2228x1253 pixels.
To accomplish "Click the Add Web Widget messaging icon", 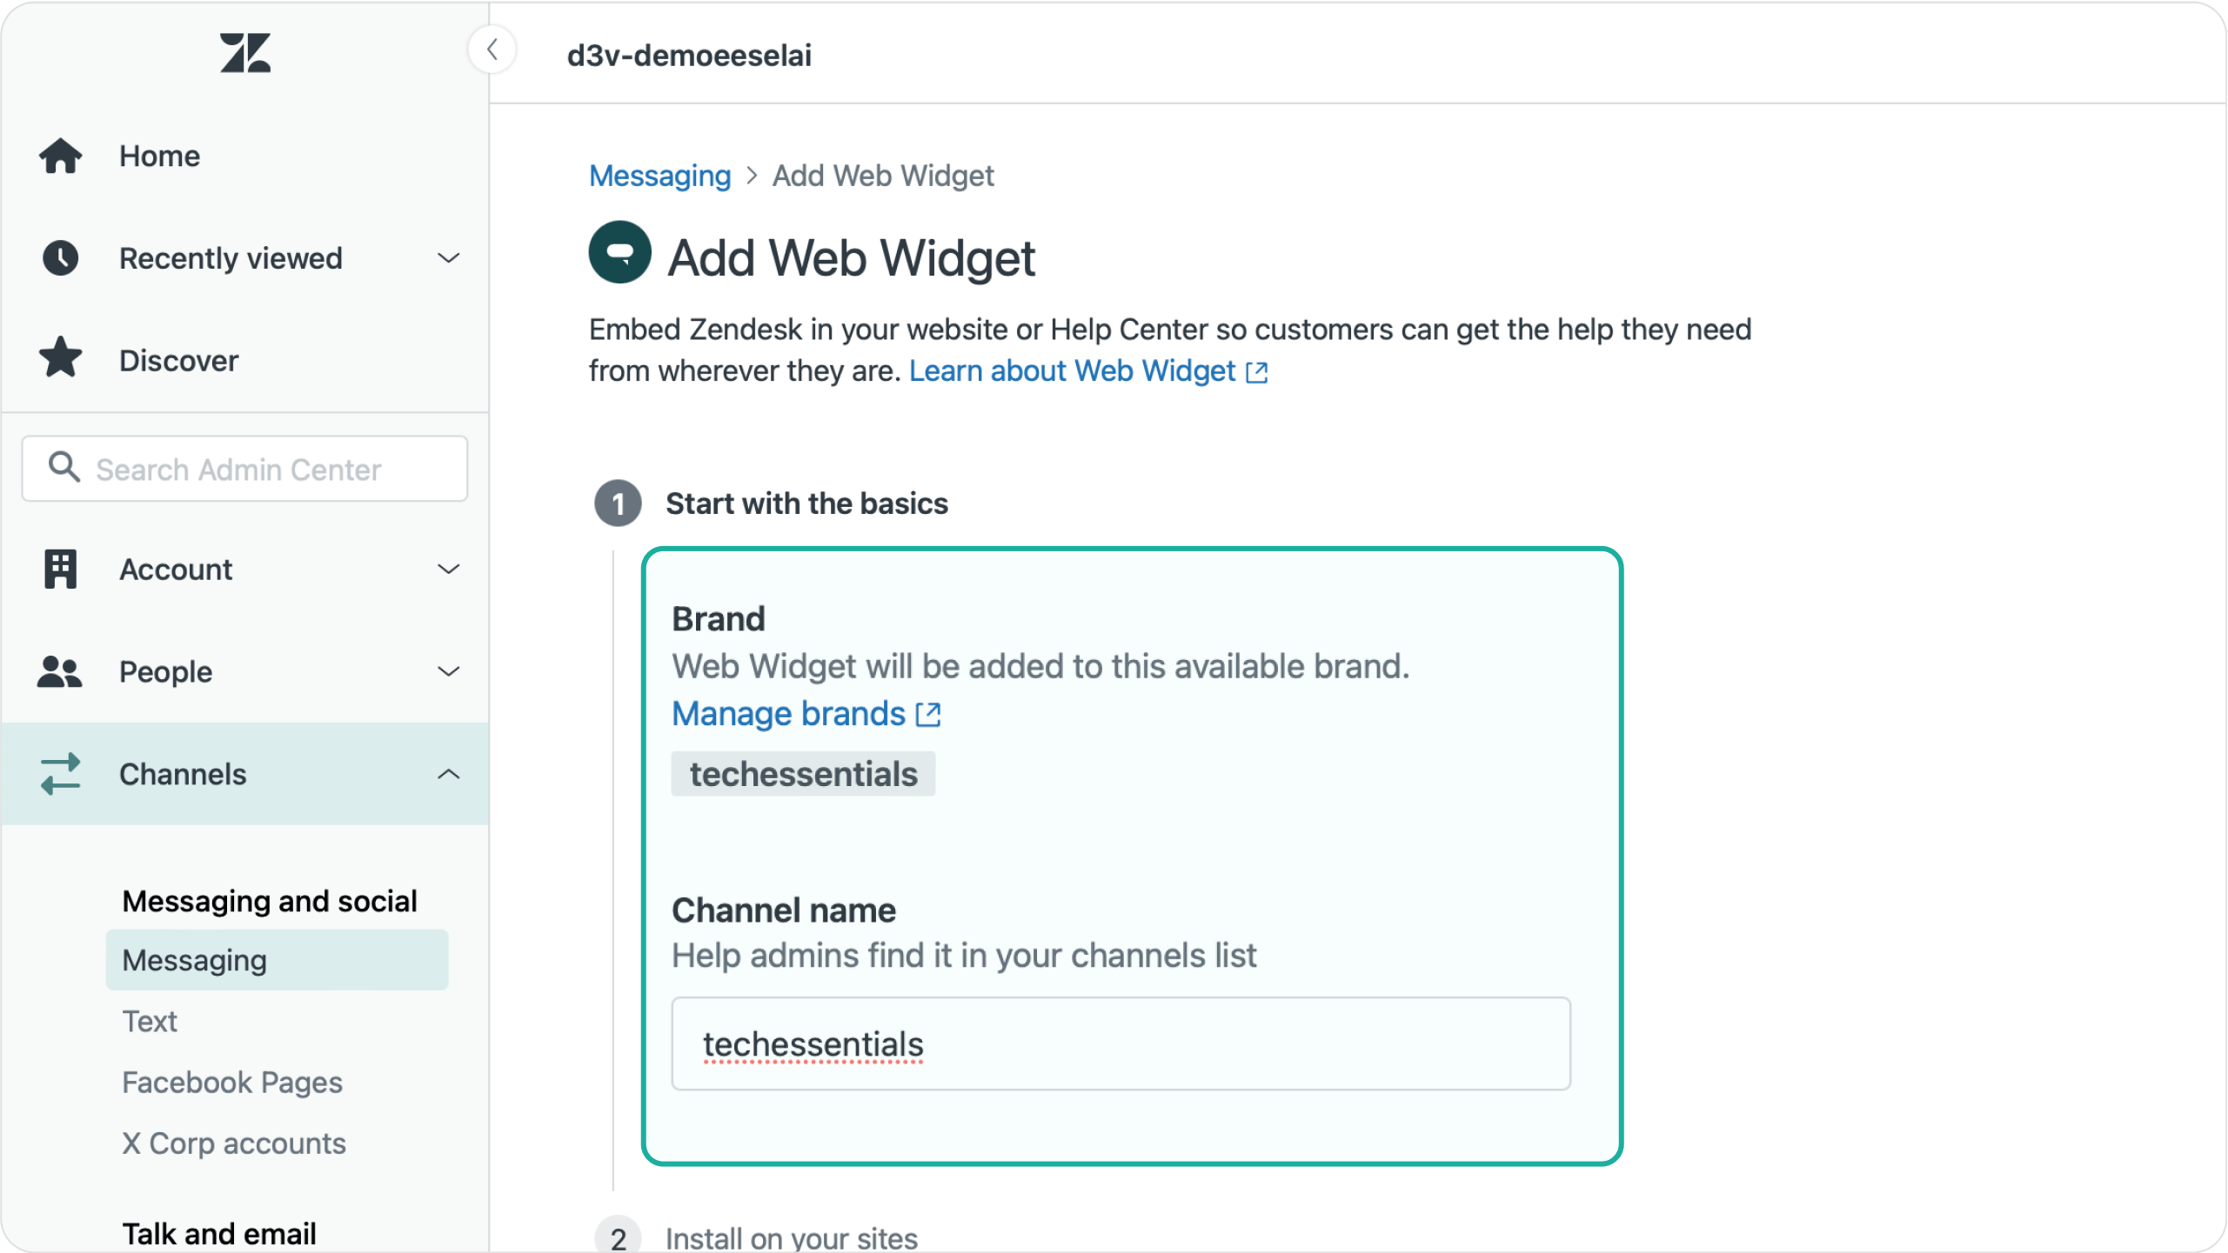I will tap(619, 256).
